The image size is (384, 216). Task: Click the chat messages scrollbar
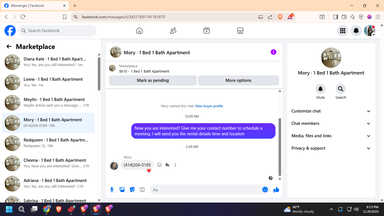tap(280, 147)
